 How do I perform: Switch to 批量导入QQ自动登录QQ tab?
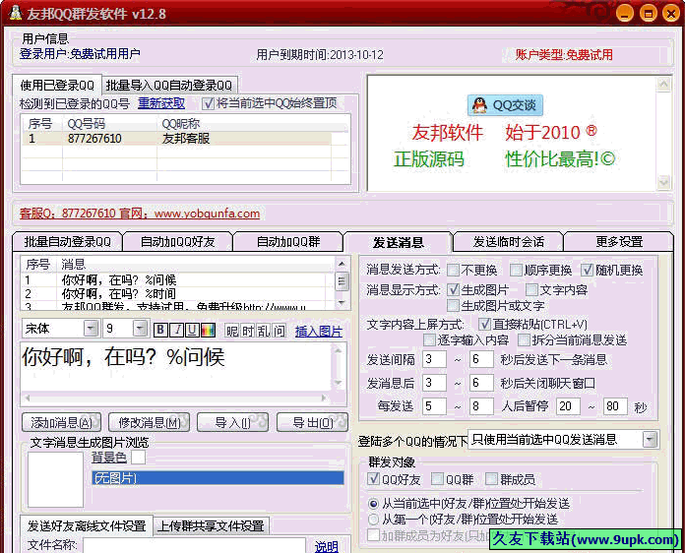click(169, 86)
